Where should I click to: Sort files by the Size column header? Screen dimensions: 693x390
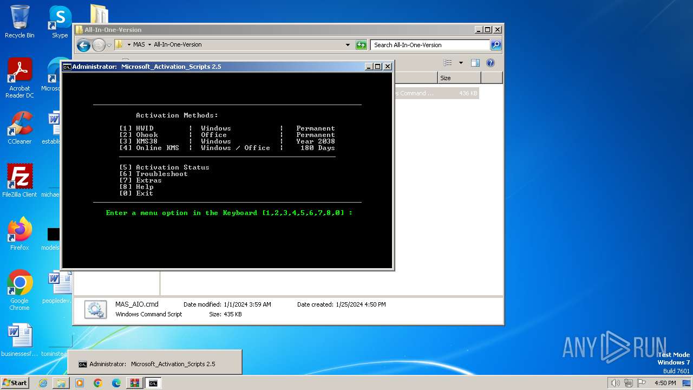[x=459, y=78]
